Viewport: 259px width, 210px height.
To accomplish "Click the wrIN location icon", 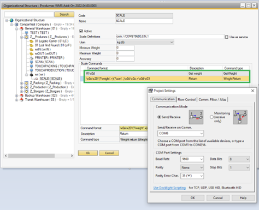I will pos(32,50).
